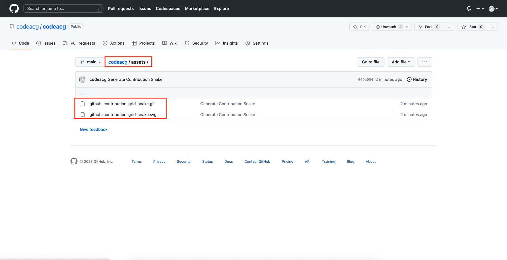Click file icon beside the .svg file
The width and height of the screenshot is (507, 260).
point(83,115)
